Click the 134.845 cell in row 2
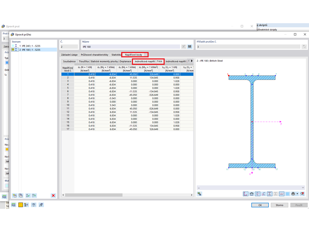The image size is (309, 232). click(x=148, y=78)
